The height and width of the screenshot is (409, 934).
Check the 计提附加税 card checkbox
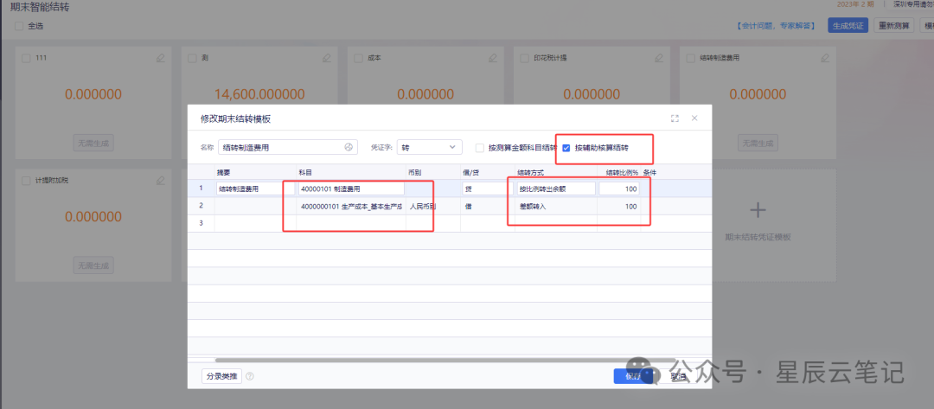26,180
